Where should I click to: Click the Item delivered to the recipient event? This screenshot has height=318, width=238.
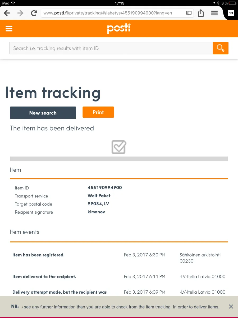[x=44, y=277]
